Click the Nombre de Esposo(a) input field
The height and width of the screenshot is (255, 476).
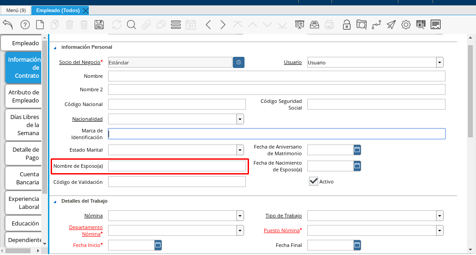177,166
